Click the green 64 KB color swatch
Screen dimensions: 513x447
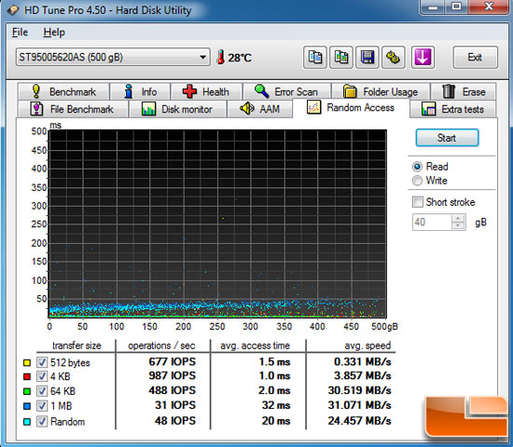pyautogui.click(x=27, y=391)
